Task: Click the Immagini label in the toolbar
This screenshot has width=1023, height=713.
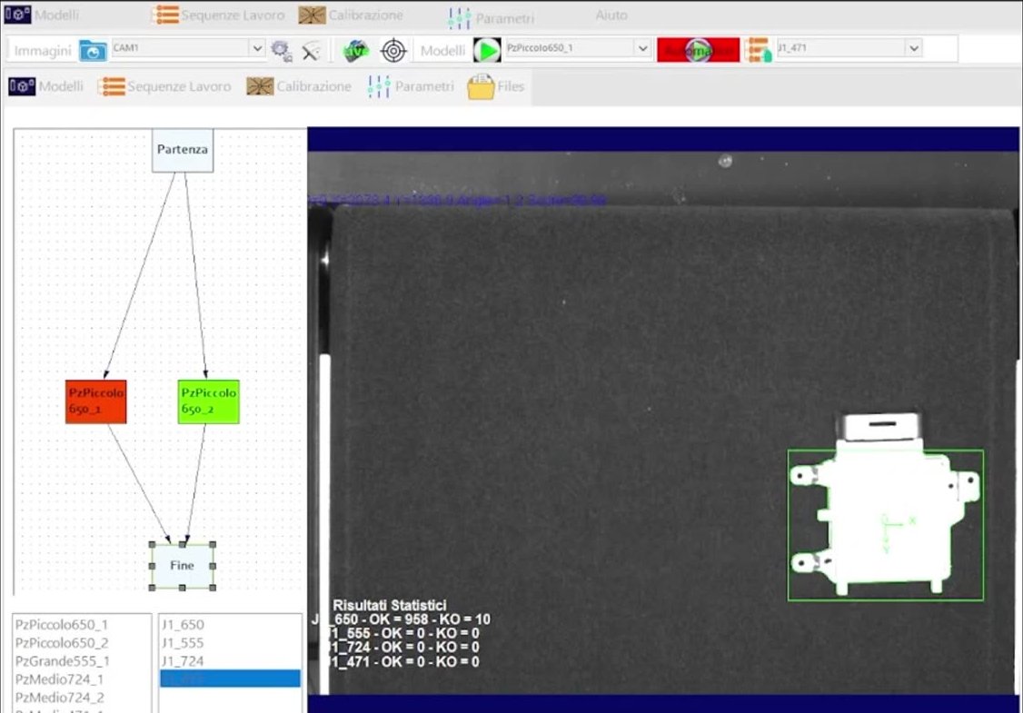Action: [x=43, y=50]
